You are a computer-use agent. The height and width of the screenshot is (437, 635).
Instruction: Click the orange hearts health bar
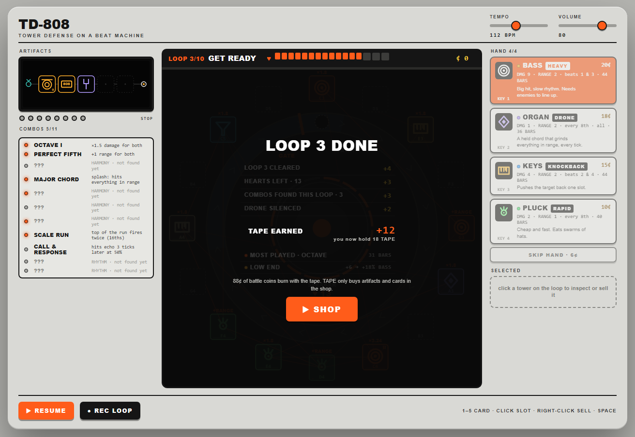(332, 57)
